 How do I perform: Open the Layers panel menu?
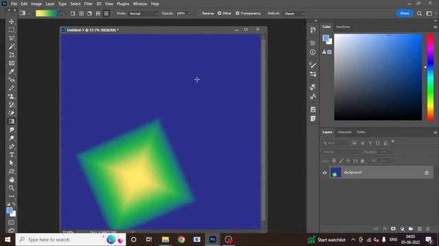[x=436, y=133]
